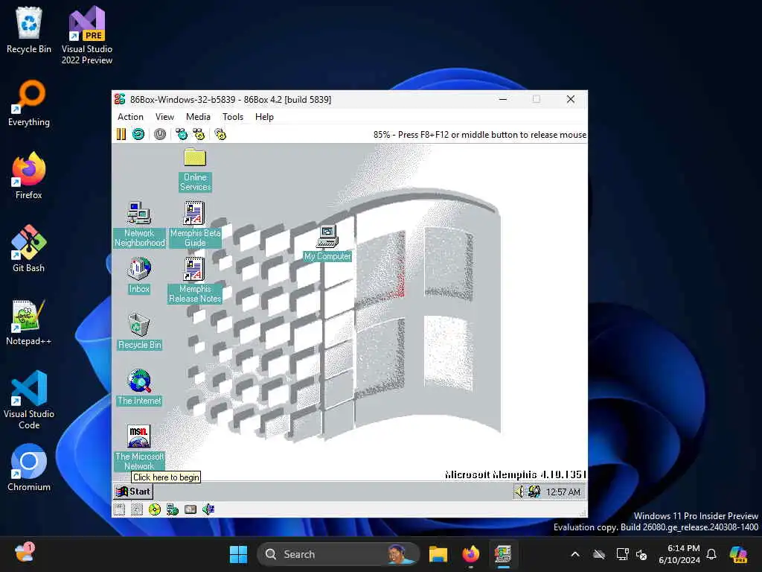Select Visual Studio 2022 Preview shortcut
Screen dimensions: 762x572
tap(87, 35)
